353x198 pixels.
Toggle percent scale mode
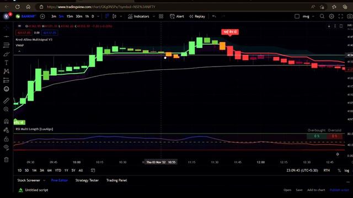coord(339,170)
